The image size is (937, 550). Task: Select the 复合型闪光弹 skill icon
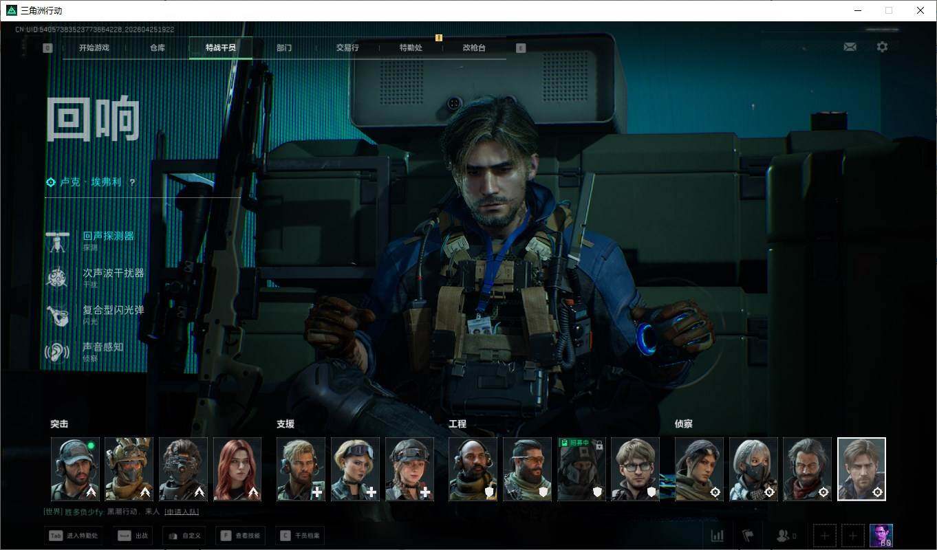click(57, 315)
